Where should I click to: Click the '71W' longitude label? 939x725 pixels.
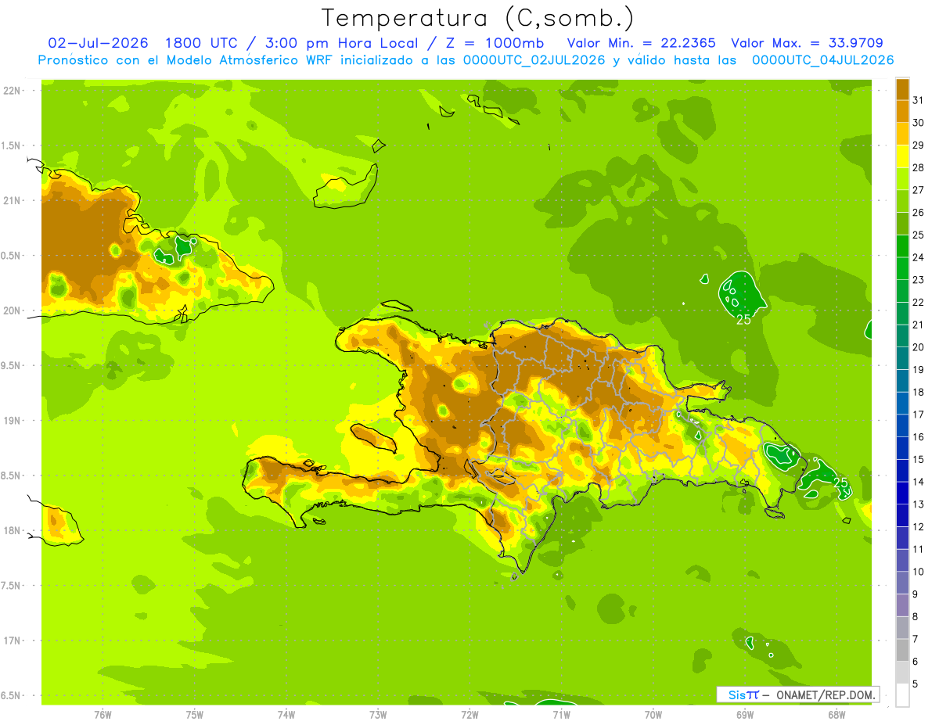tap(561, 714)
